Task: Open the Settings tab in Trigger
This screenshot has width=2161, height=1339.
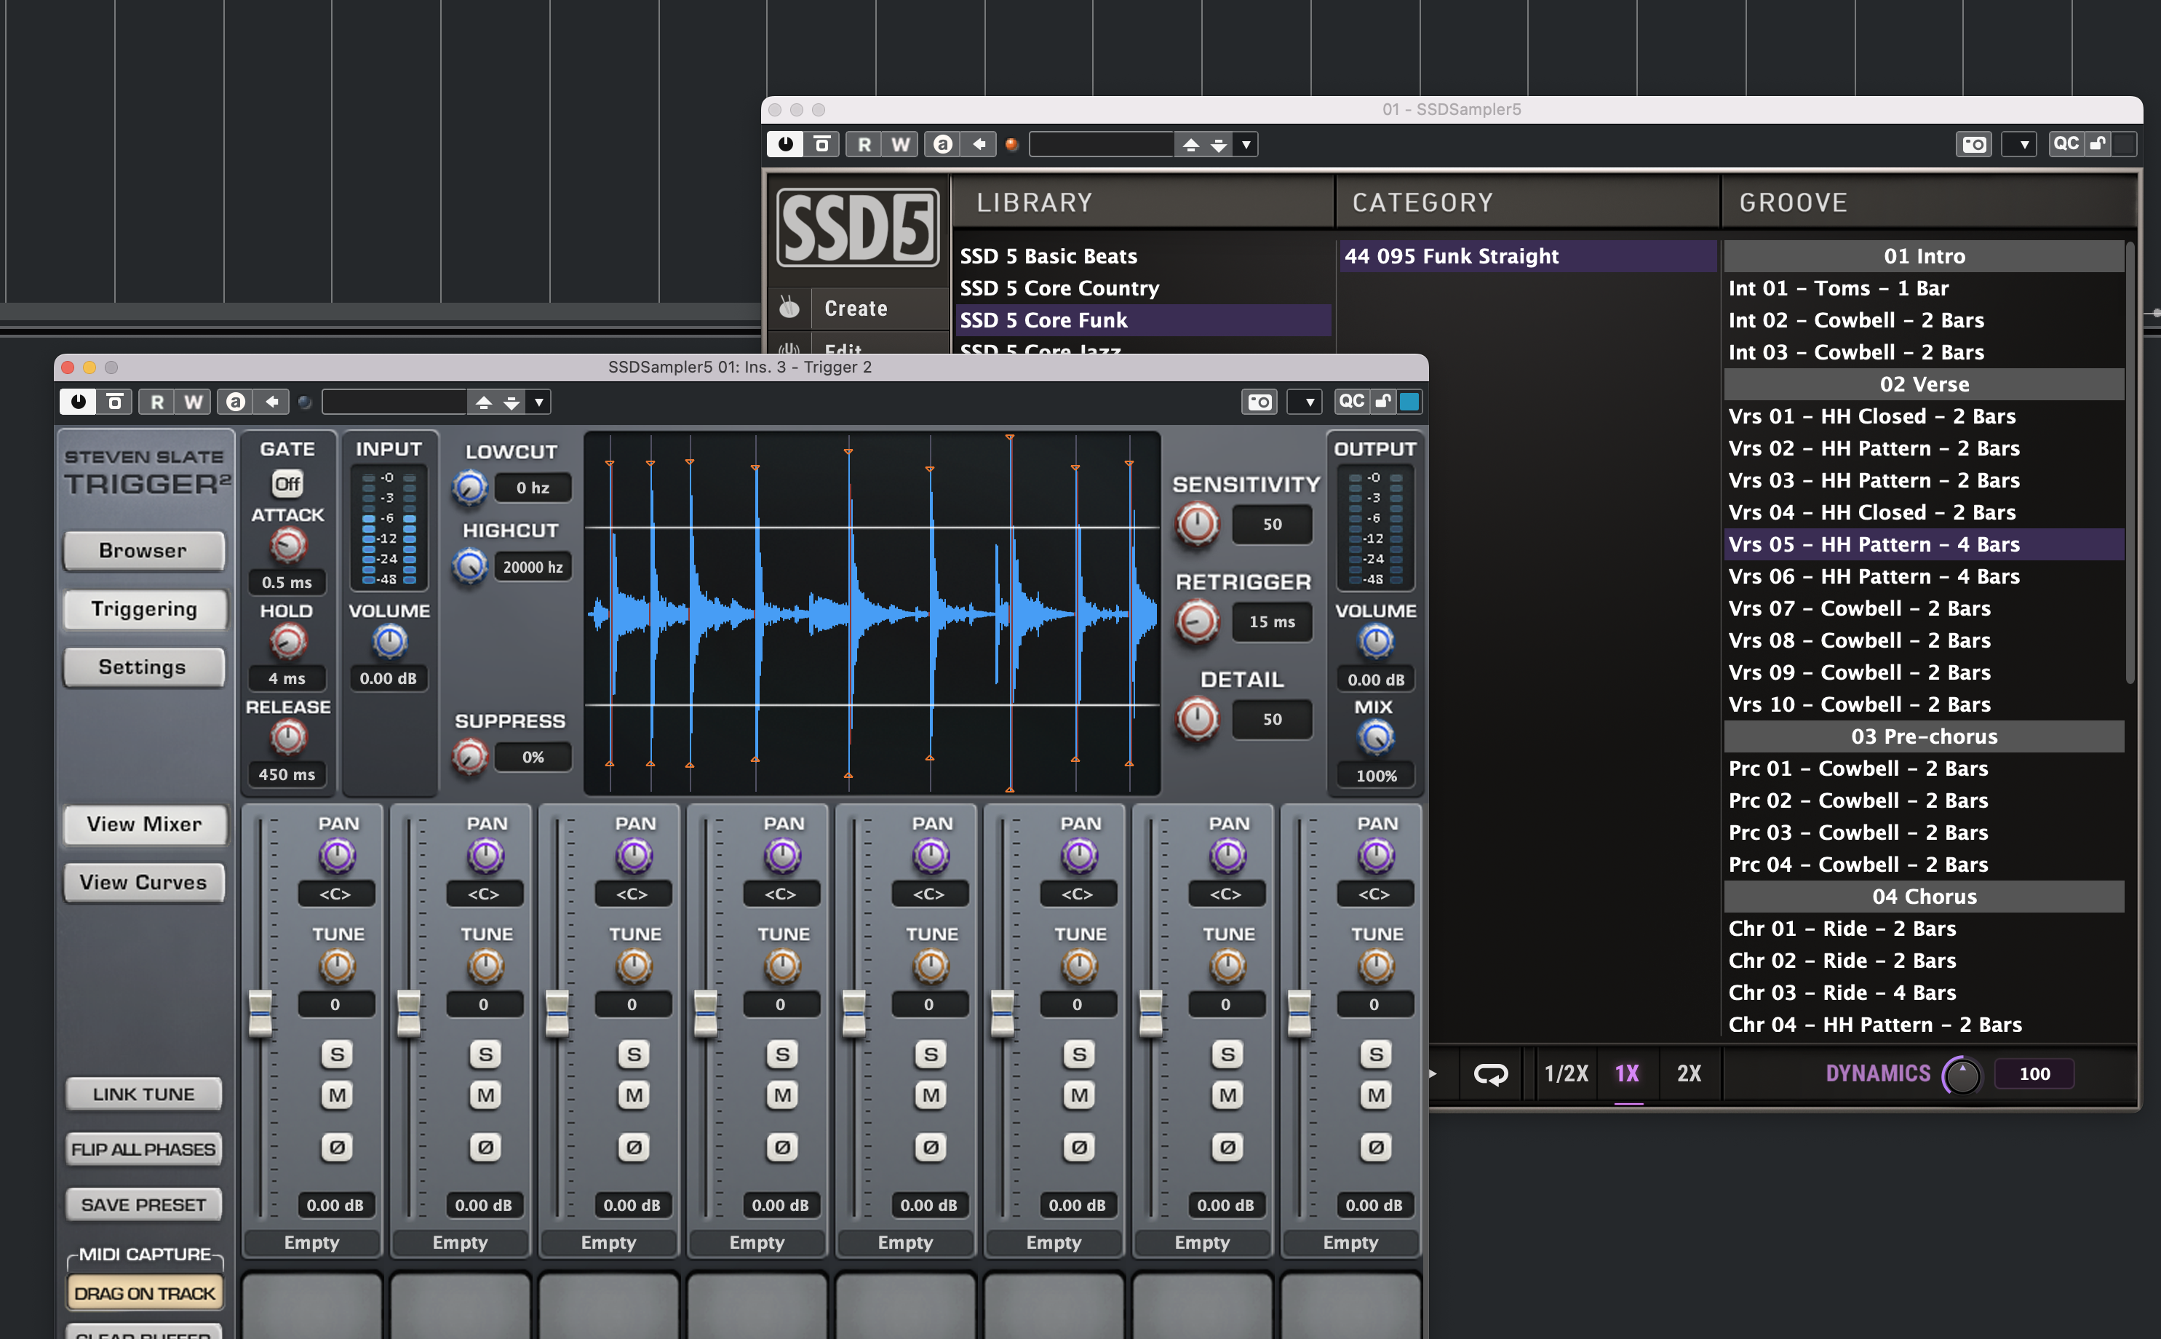Action: [143, 668]
